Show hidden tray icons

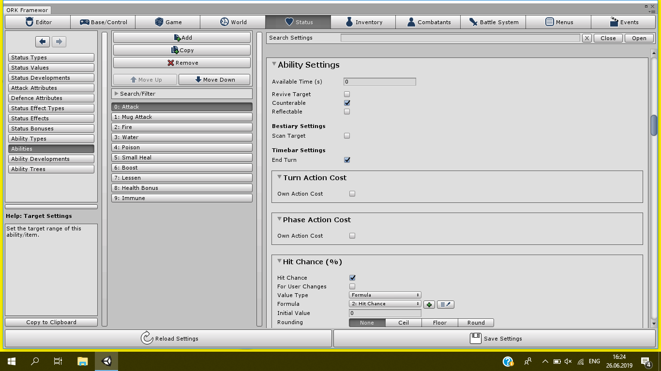[545, 361]
